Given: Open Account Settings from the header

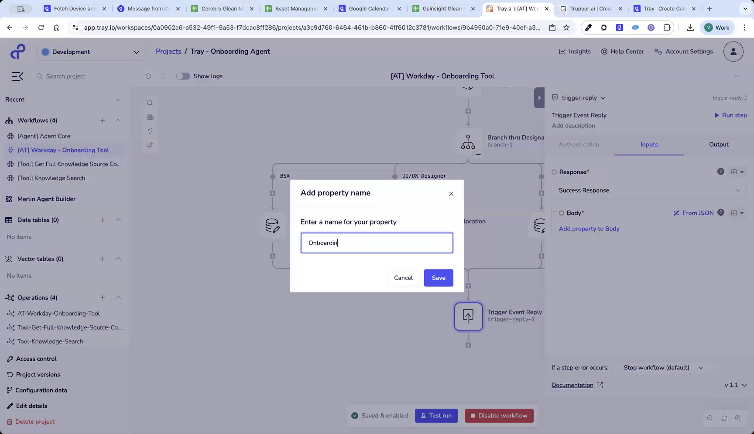Looking at the screenshot, I should (683, 51).
